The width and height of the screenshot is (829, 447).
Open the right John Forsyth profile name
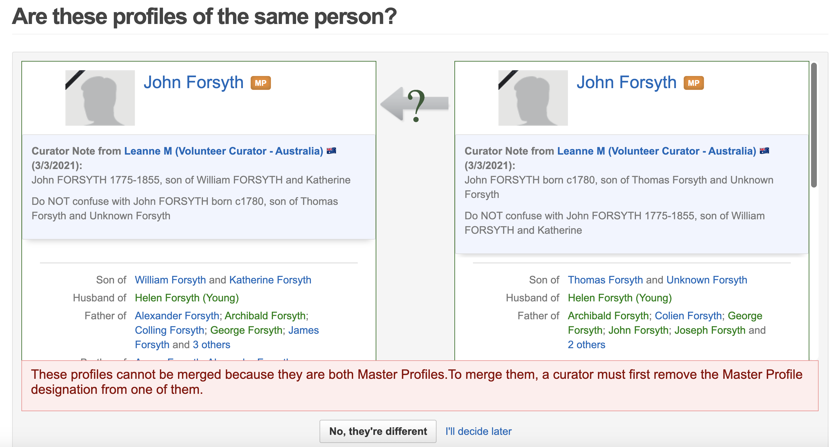coord(626,82)
